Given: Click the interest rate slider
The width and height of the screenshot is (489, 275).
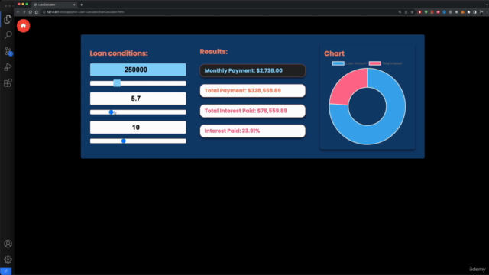Looking at the screenshot, I should click(x=138, y=112).
